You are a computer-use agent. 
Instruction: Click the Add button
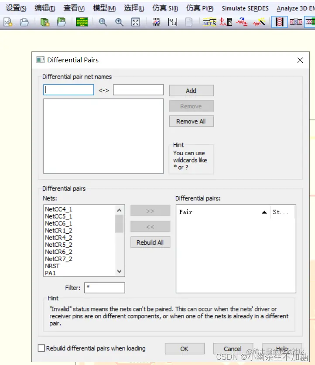192,91
